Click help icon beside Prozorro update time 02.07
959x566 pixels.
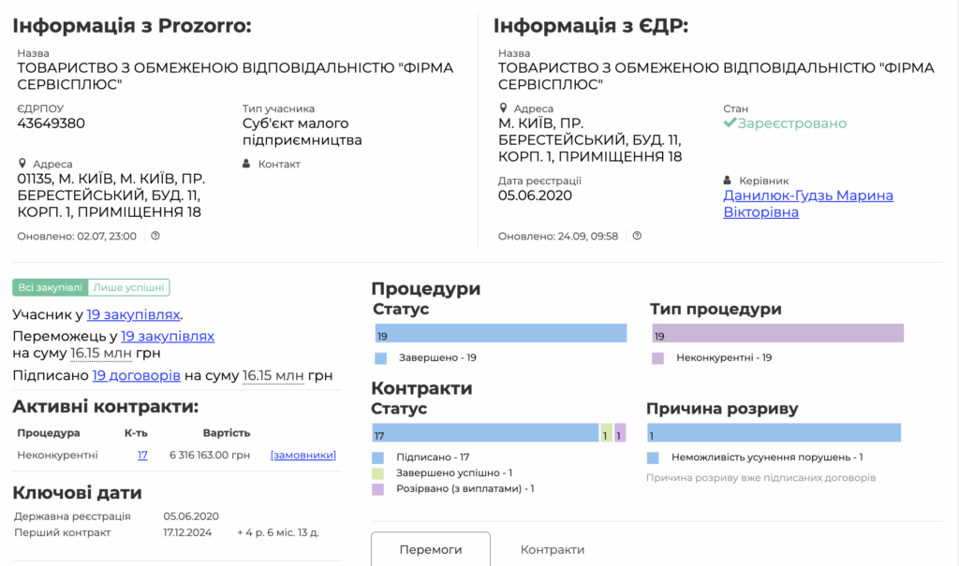click(155, 236)
